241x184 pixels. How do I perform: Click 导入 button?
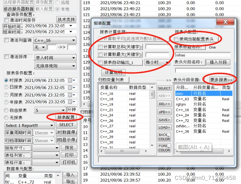[70, 175]
